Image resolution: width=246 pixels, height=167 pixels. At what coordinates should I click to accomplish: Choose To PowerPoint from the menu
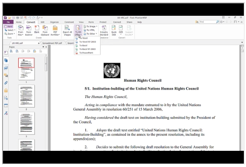point(87,53)
